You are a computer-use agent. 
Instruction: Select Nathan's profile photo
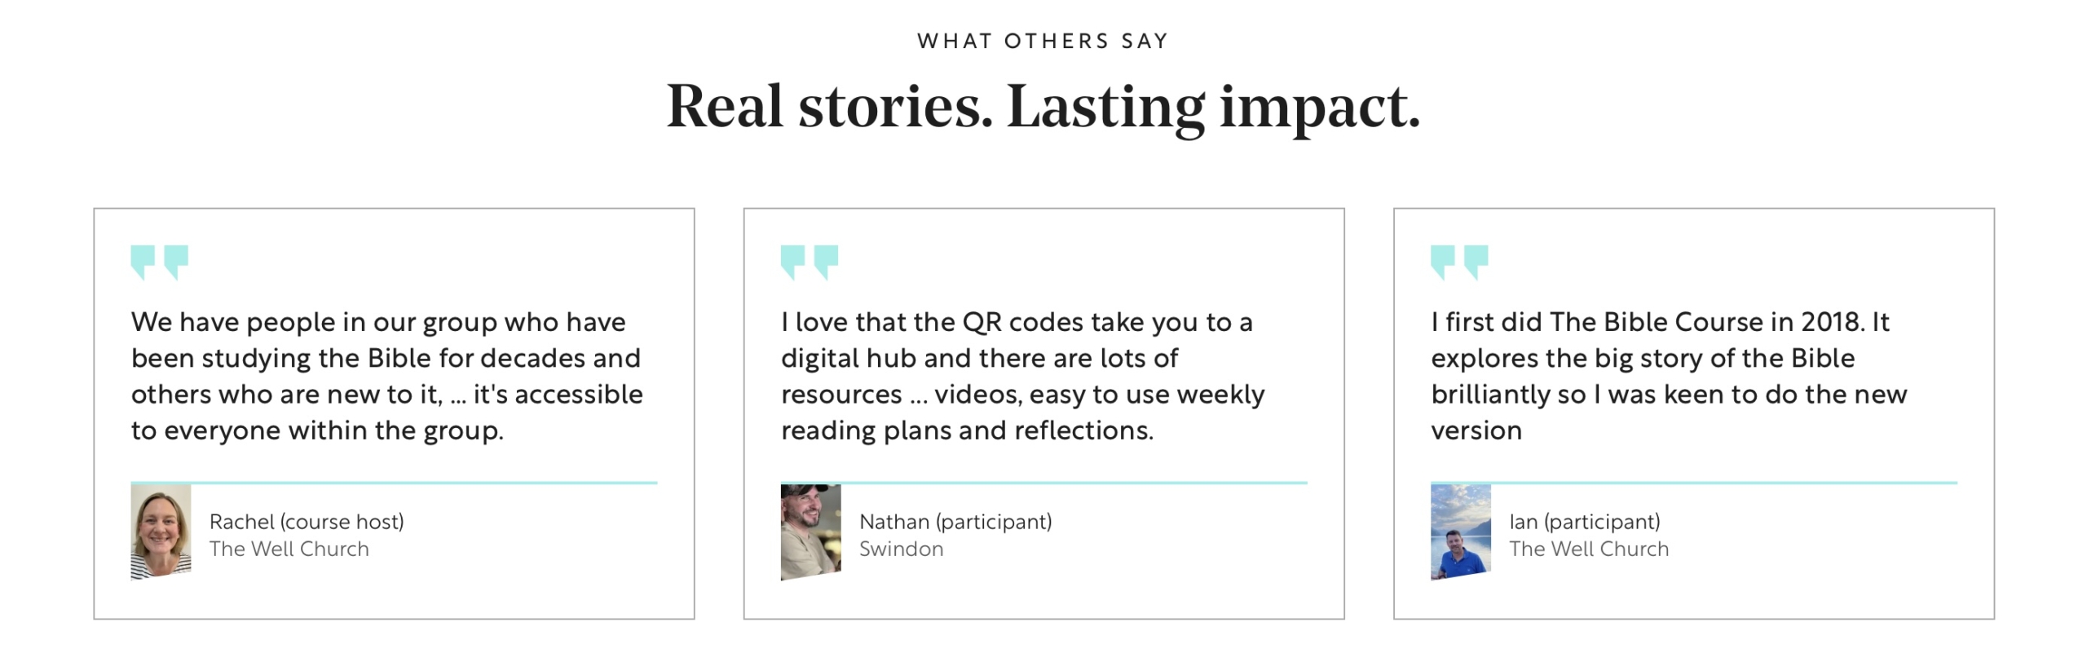tap(811, 532)
